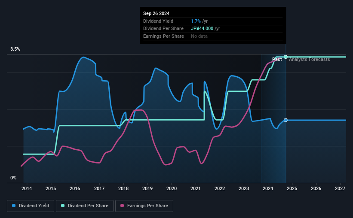Click the 2026 x-axis label
The height and width of the screenshot is (218, 353).
(316, 188)
